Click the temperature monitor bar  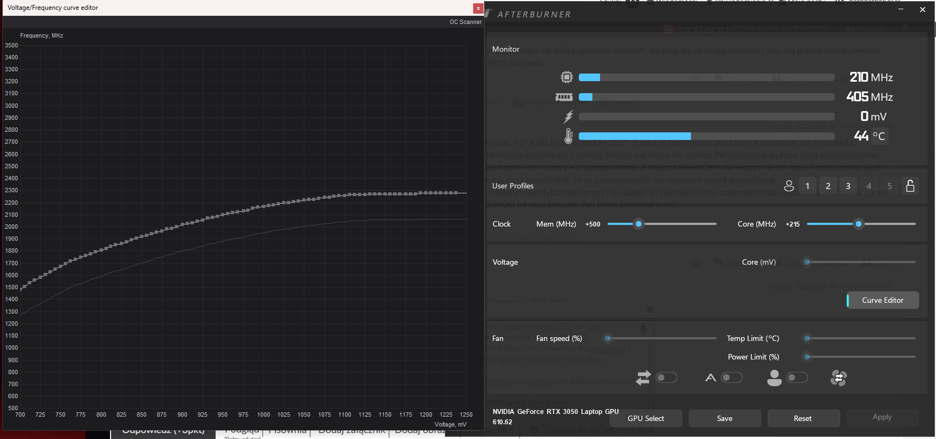point(707,136)
